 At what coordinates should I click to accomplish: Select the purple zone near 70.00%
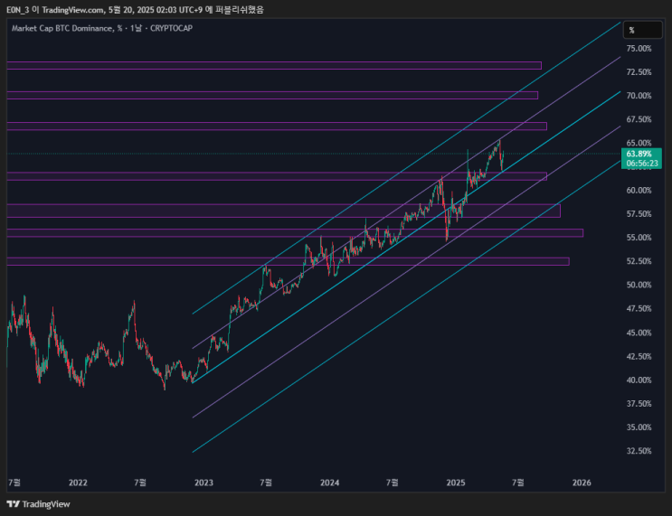click(272, 95)
